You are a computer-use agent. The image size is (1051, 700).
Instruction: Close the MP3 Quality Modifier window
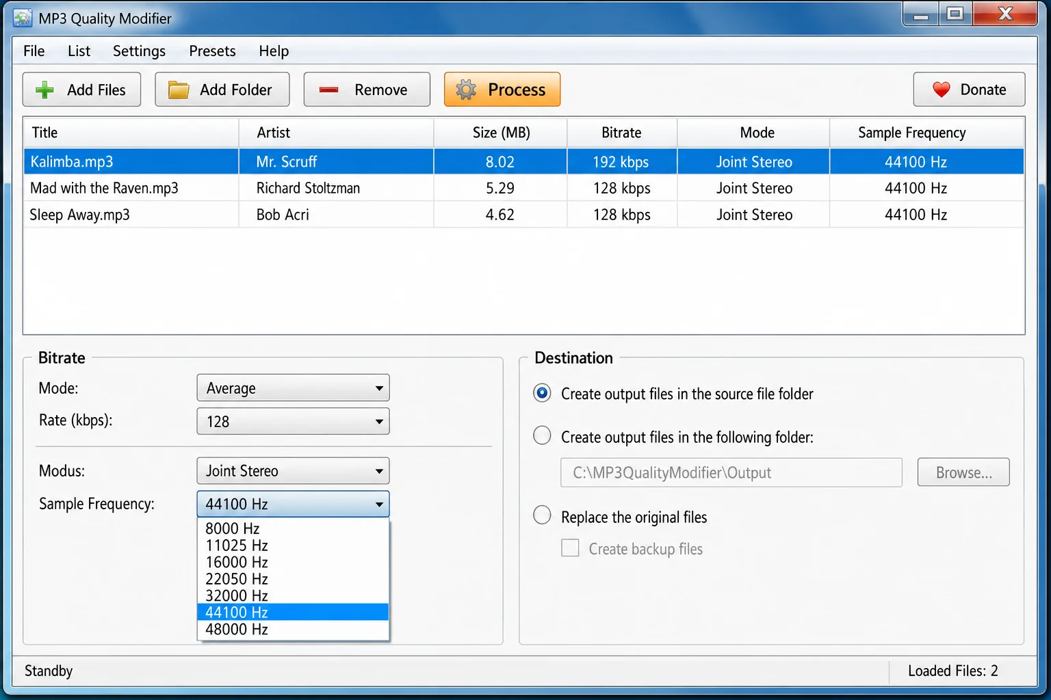pos(1005,14)
